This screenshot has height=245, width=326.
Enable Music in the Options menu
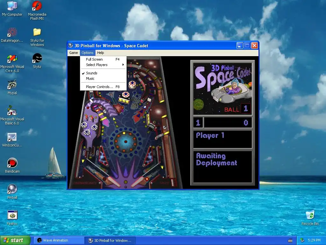tap(103, 78)
